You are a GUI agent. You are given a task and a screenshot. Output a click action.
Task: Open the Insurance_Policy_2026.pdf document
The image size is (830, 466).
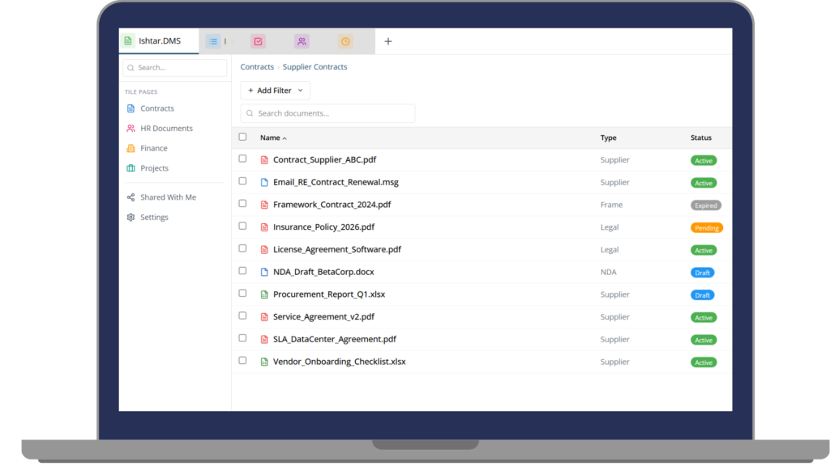pyautogui.click(x=323, y=227)
